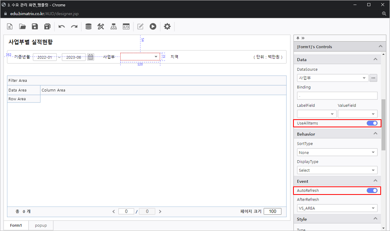The height and width of the screenshot is (231, 390).
Task: Open the DisplayType Select dropdown
Action: click(337, 170)
